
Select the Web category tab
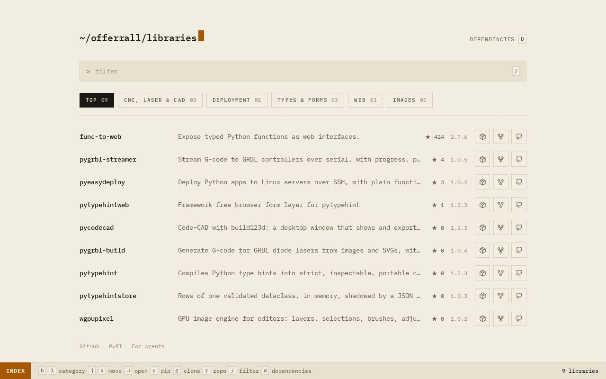click(x=365, y=100)
